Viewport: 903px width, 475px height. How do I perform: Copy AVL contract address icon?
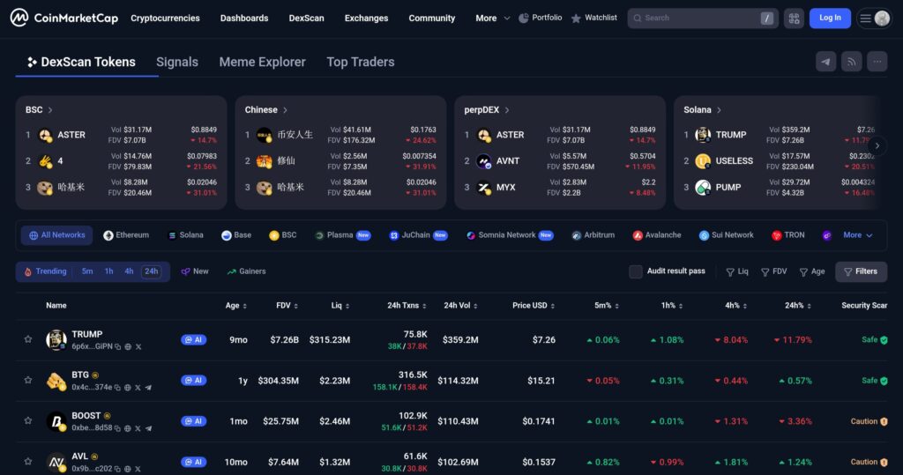click(117, 469)
